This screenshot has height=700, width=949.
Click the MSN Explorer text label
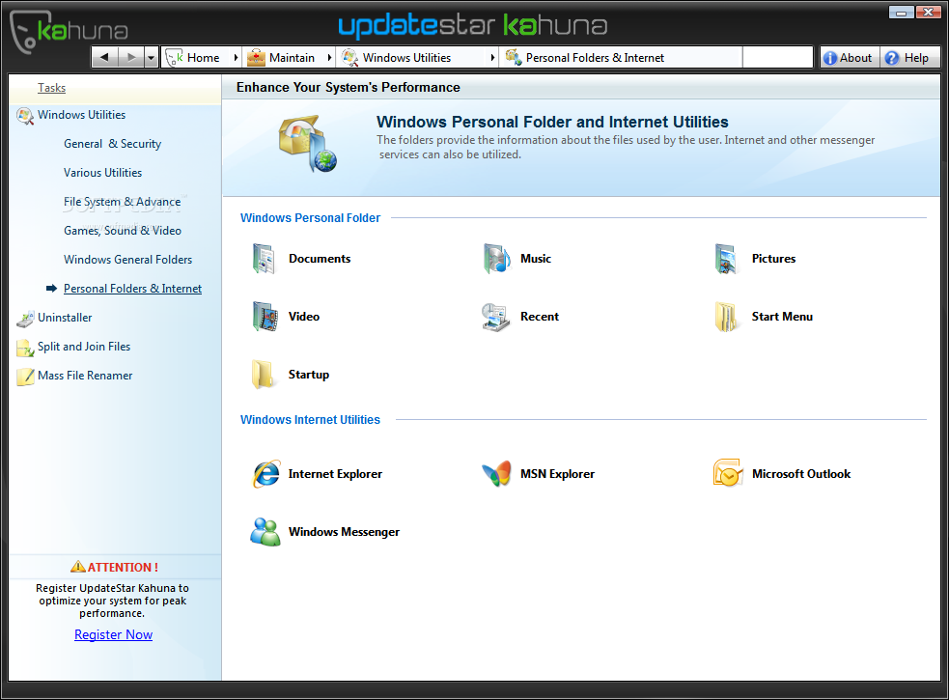[557, 474]
